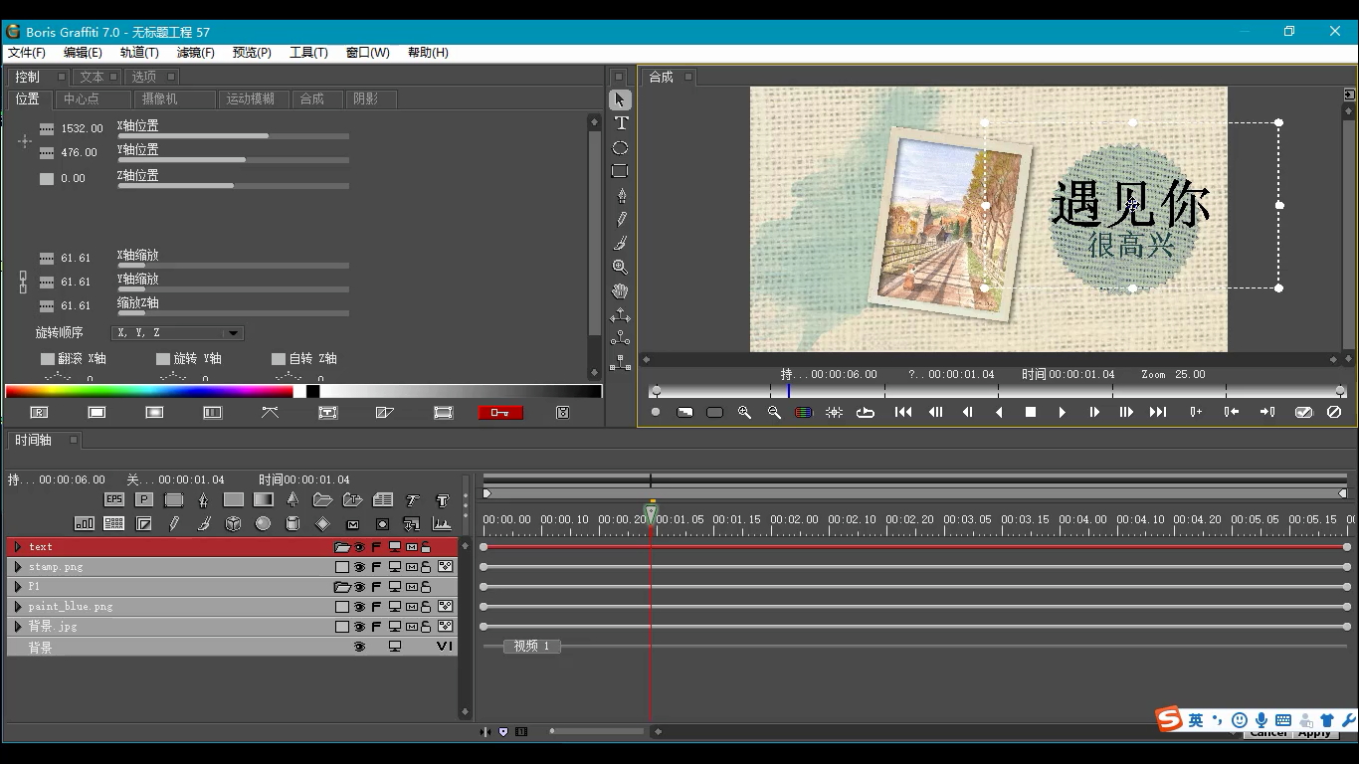This screenshot has height=764, width=1359.
Task: Enable the 自转 Z轴 checkbox
Action: coord(279,358)
